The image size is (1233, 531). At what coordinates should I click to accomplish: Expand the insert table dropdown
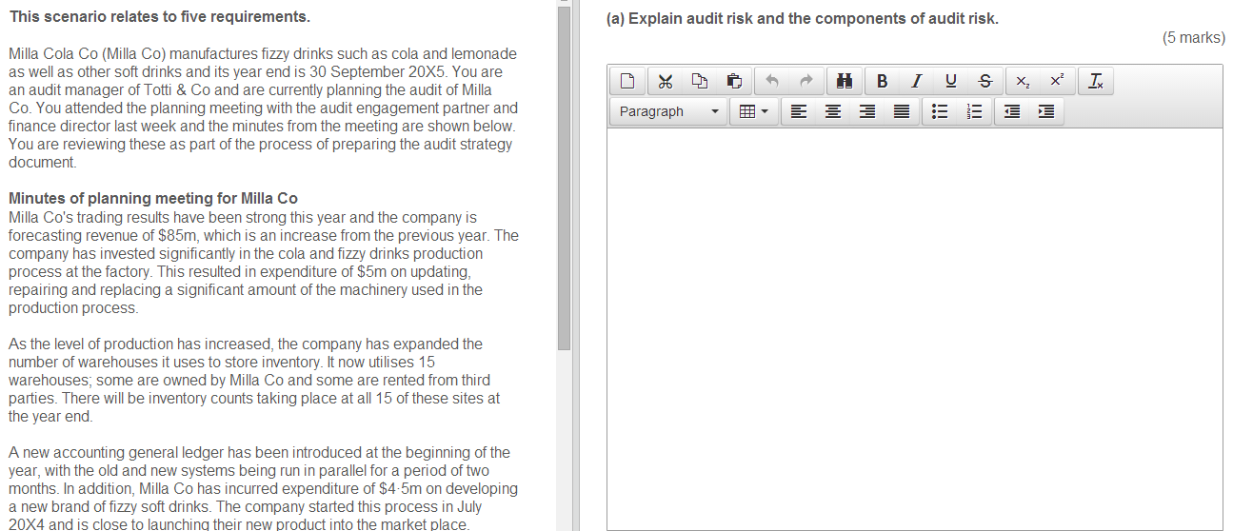pos(754,112)
